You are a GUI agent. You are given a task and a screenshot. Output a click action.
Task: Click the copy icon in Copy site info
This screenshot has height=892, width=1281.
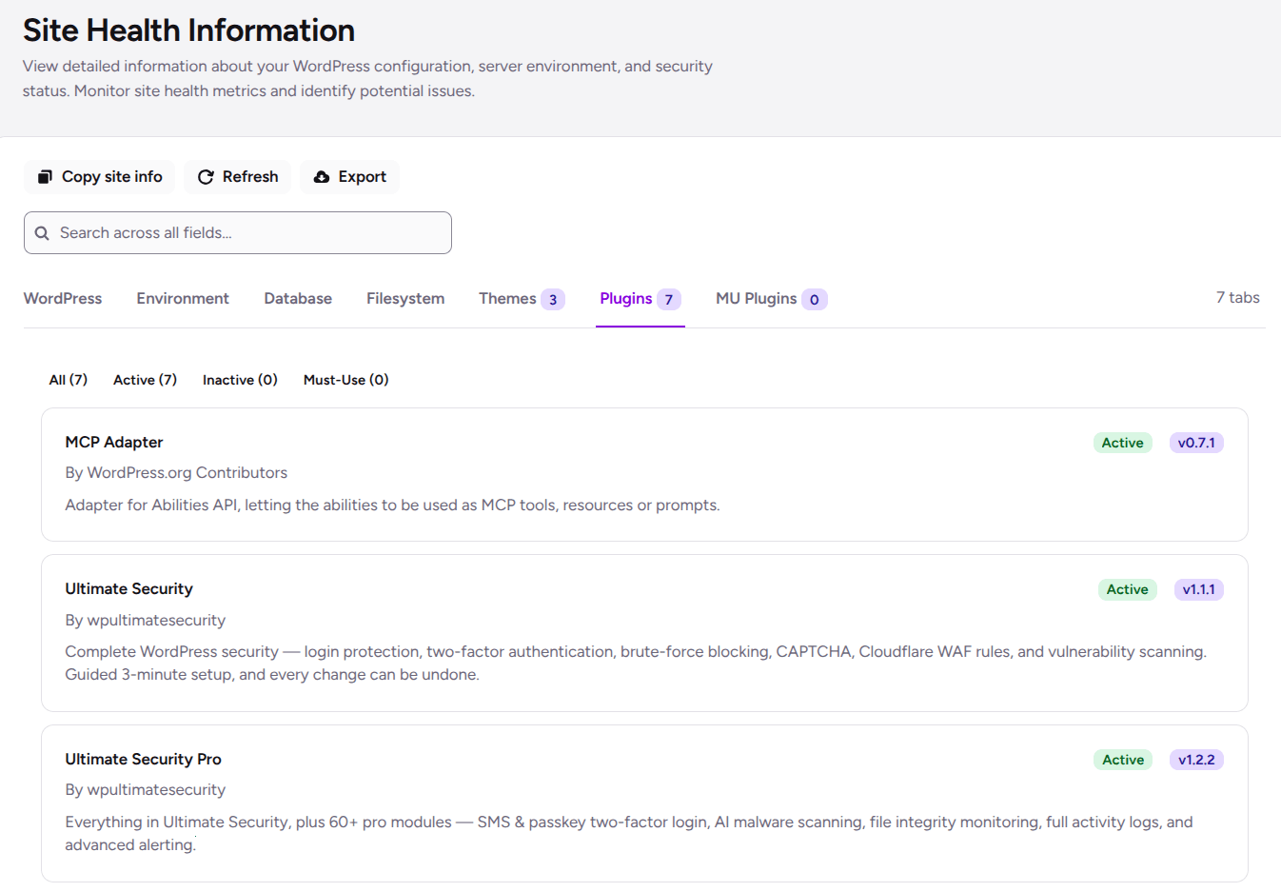click(45, 177)
